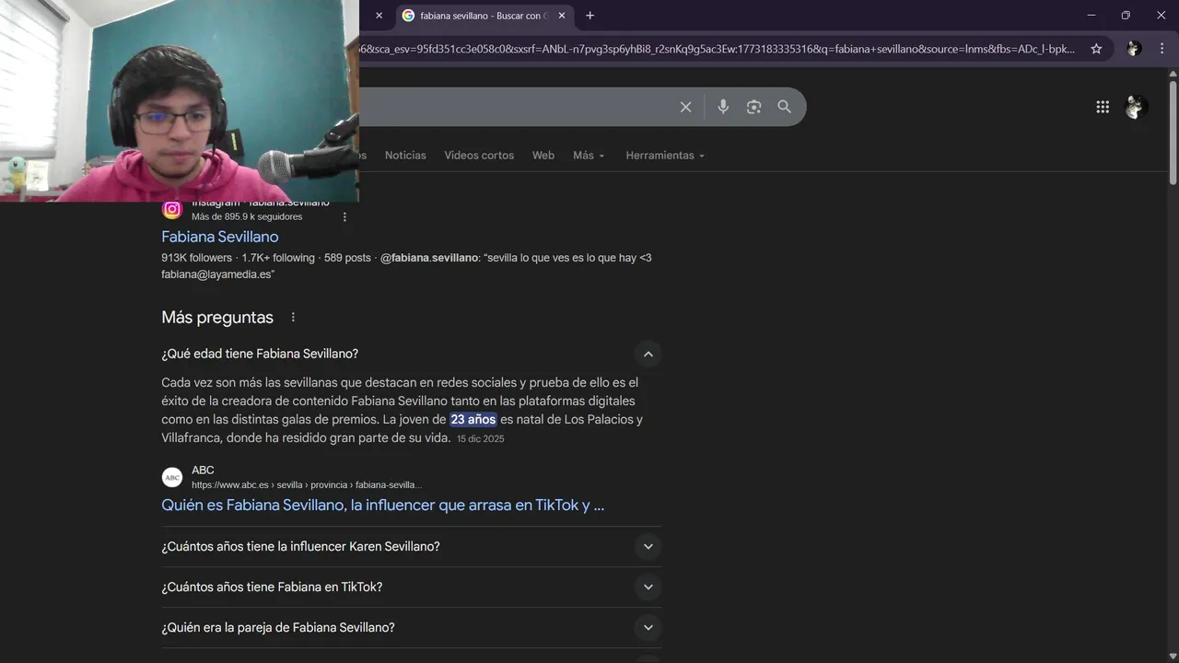Click the Instagram logo icon
Viewport: 1179px width, 663px height.
pos(172,210)
